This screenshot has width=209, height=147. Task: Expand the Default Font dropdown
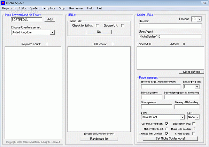point(182,117)
